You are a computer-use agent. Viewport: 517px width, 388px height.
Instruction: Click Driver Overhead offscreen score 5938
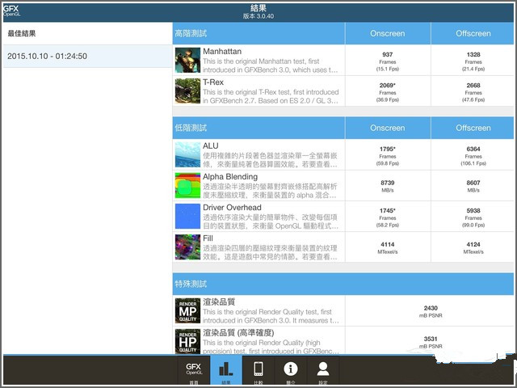click(473, 210)
